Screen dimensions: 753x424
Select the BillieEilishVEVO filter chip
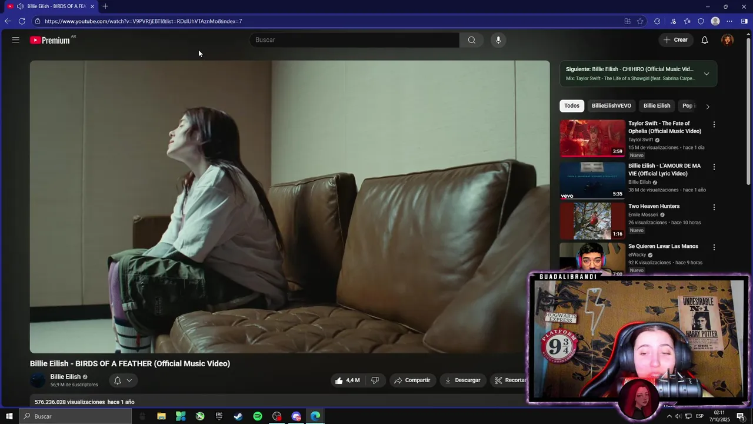(x=611, y=106)
